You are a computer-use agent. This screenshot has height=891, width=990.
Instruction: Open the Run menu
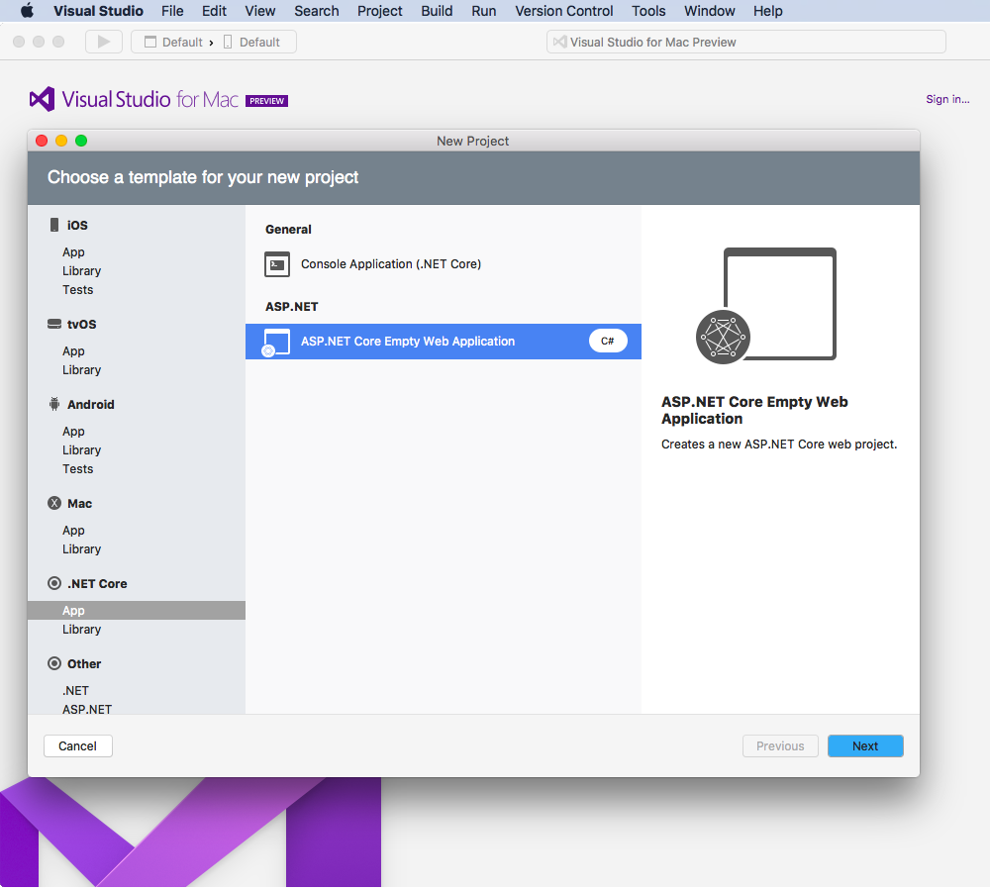484,11
